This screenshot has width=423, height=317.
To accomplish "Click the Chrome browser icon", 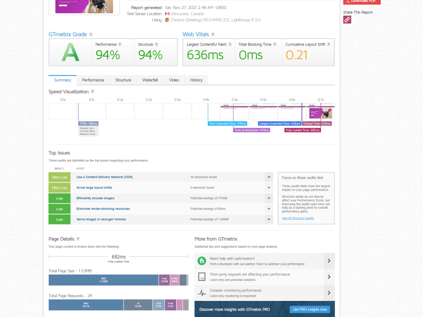I will tap(167, 20).
